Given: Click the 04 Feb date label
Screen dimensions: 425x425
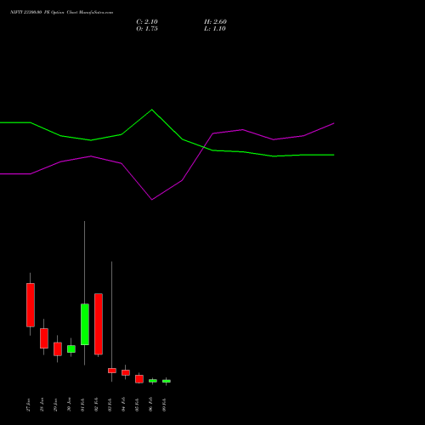Looking at the screenshot, I should (123, 405).
